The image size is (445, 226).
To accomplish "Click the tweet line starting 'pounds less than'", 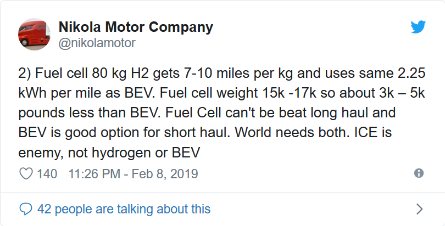I will [x=207, y=112].
